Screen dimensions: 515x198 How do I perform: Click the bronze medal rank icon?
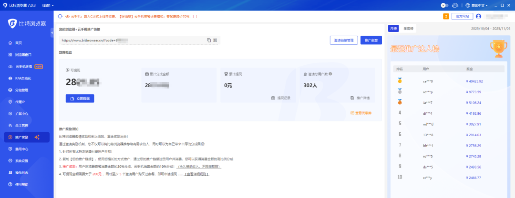pos(400,102)
